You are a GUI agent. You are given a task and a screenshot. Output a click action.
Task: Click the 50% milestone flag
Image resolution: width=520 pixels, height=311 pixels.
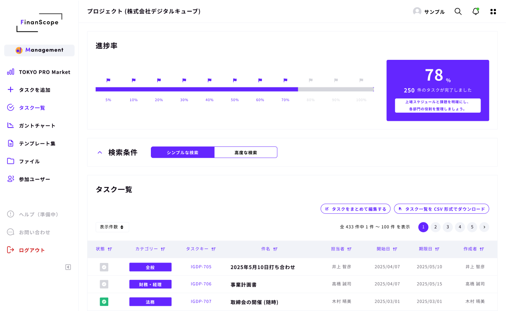click(235, 80)
